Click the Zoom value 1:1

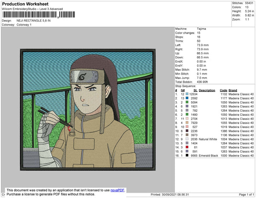247,20
